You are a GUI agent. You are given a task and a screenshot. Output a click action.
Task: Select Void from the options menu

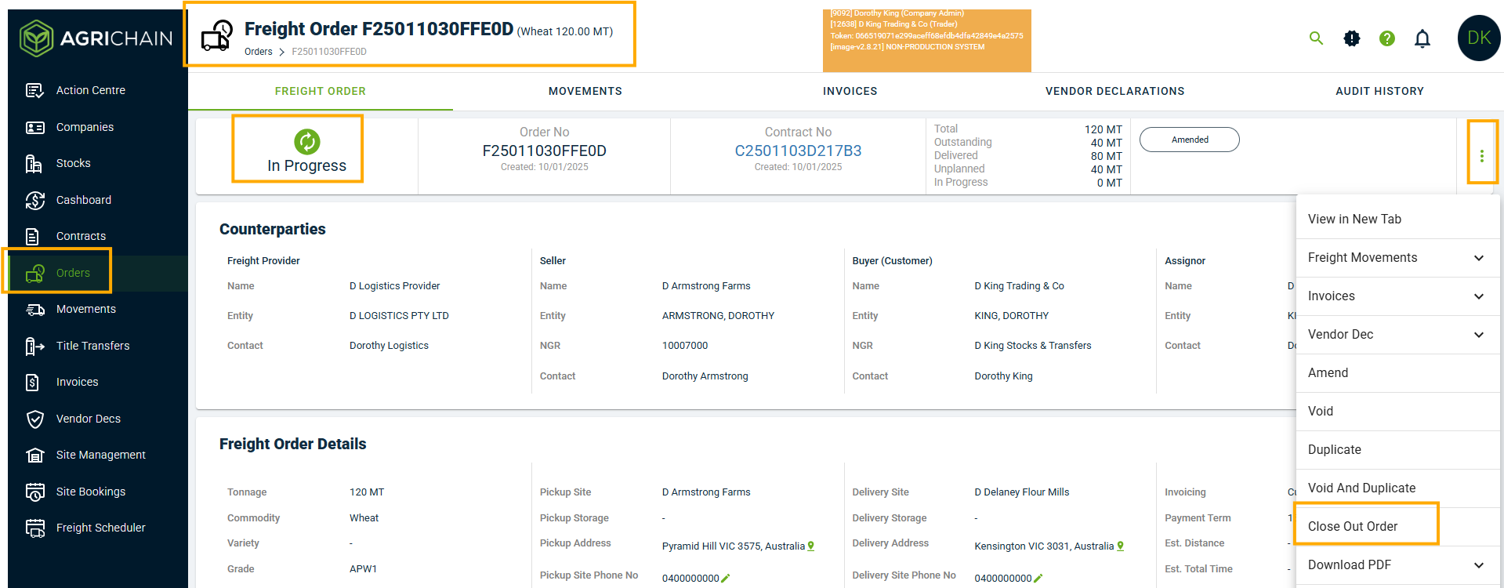[1398, 412]
